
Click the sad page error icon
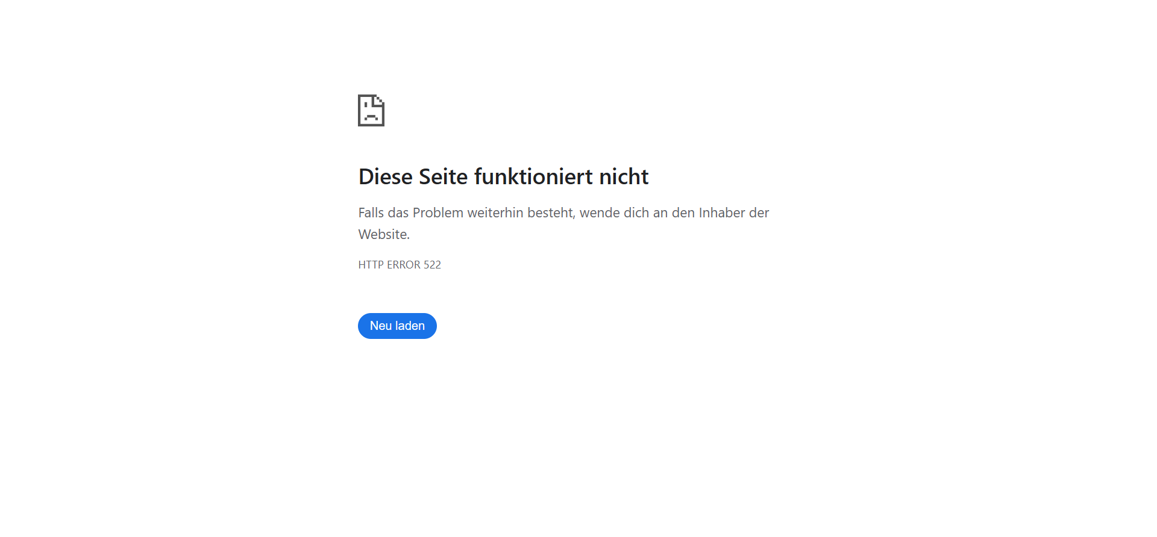click(371, 110)
